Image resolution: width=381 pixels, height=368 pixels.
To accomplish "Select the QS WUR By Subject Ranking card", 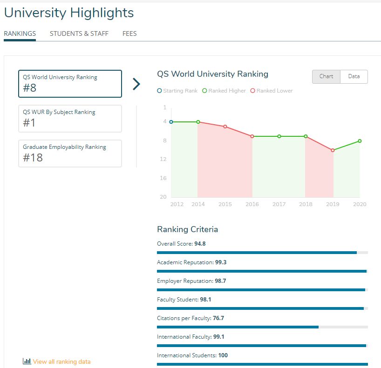I will tap(70, 119).
